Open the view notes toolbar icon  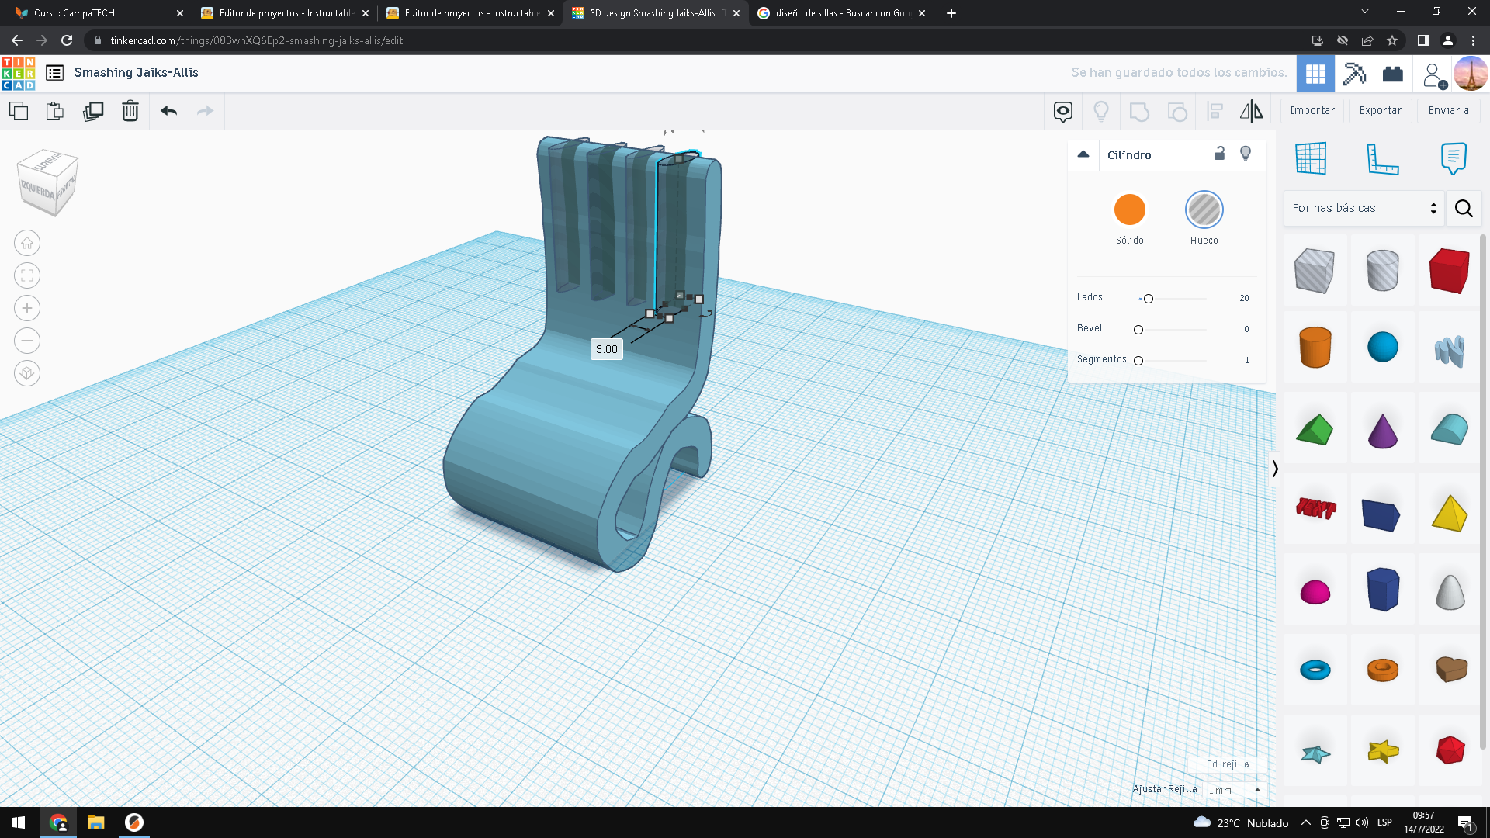tap(1063, 112)
